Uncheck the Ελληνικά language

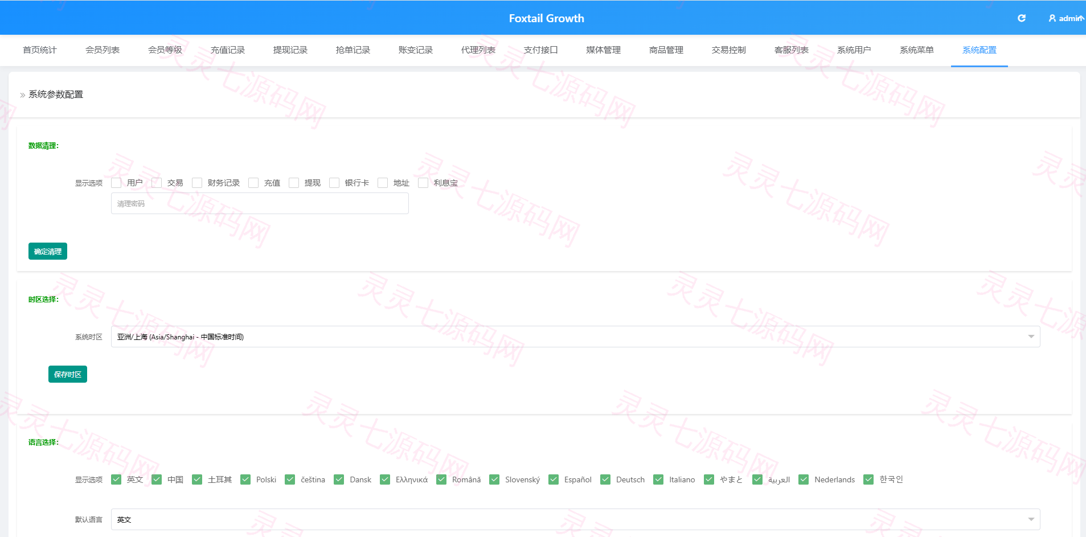coord(385,479)
